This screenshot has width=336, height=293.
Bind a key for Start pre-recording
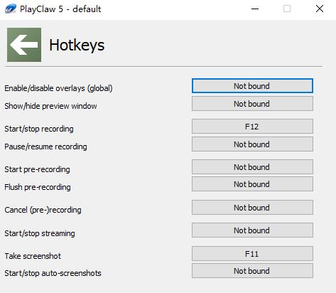pos(252,167)
